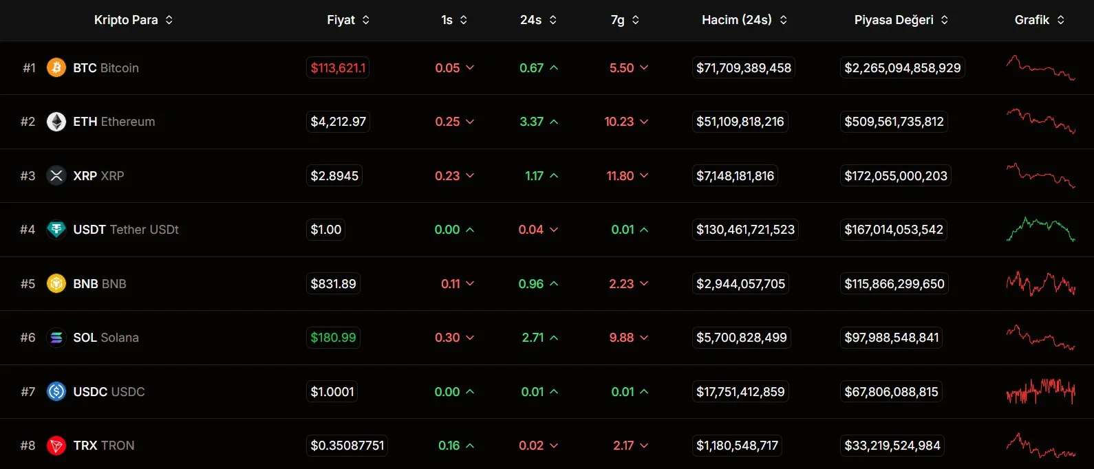Click BNB price $831.89
The image size is (1094, 469).
333,283
